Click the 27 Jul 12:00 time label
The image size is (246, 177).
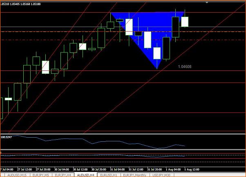(25, 170)
